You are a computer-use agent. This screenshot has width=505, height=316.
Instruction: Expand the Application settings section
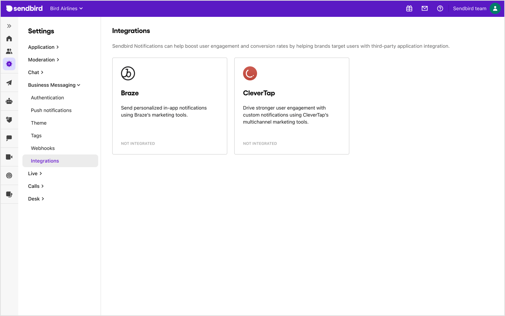pos(43,47)
